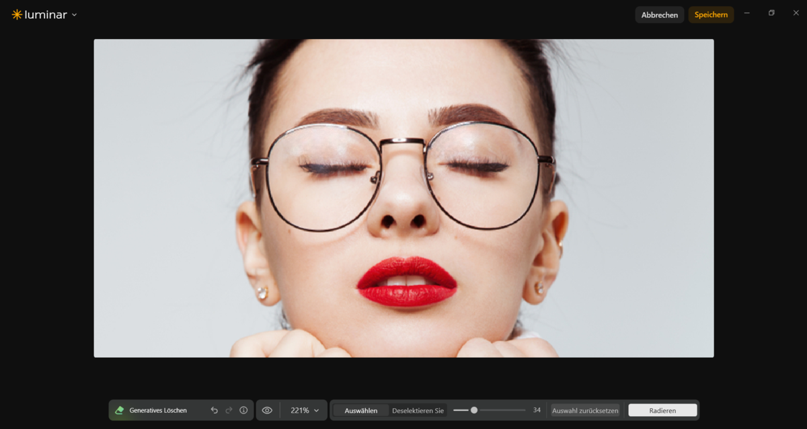Toggle the eye preview icon
Image resolution: width=807 pixels, height=429 pixels.
[267, 410]
